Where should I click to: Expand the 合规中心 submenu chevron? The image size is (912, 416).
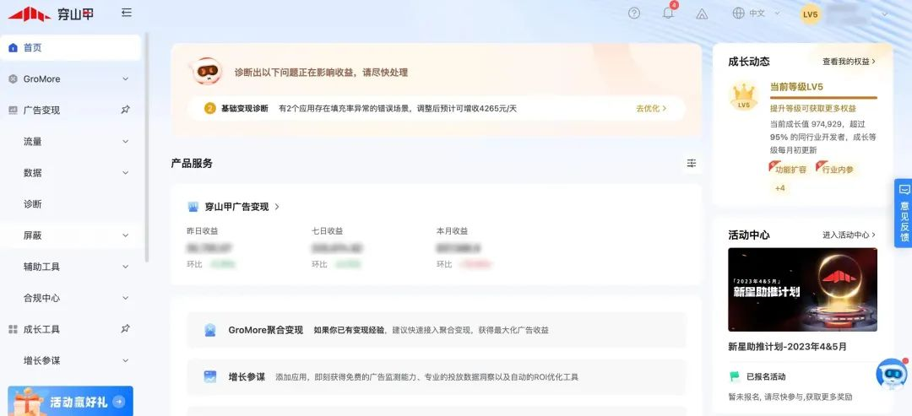tap(125, 298)
